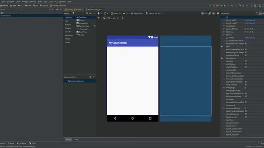Image resolution: width=264 pixels, height=148 pixels.
Task: Toggle duplicateParentState checkbox
Action: 246,82
